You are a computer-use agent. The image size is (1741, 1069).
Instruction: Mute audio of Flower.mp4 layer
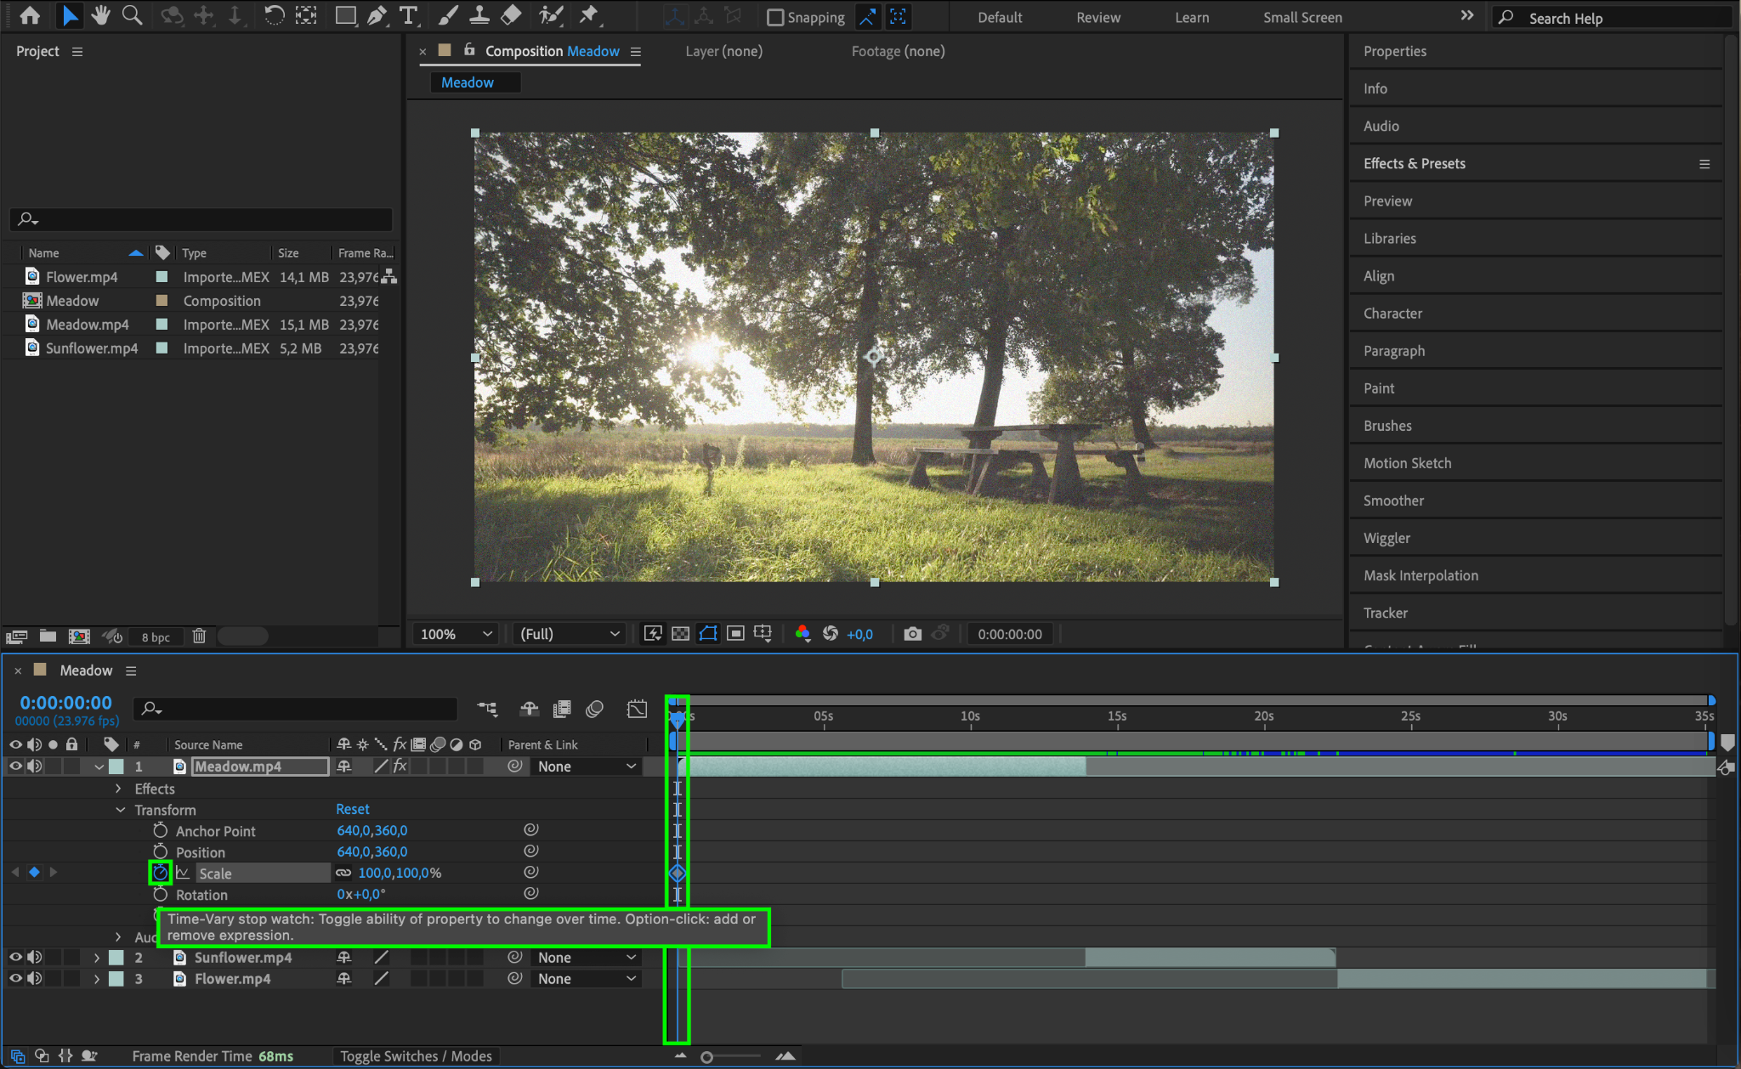[35, 978]
